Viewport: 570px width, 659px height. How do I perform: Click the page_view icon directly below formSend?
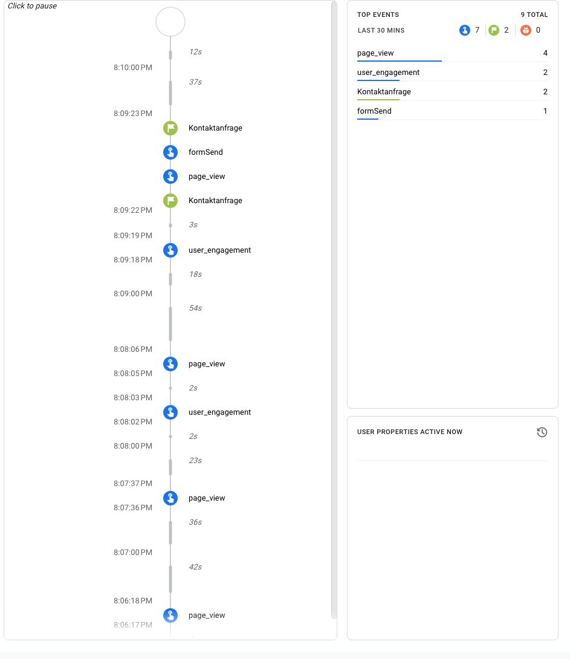coord(170,177)
